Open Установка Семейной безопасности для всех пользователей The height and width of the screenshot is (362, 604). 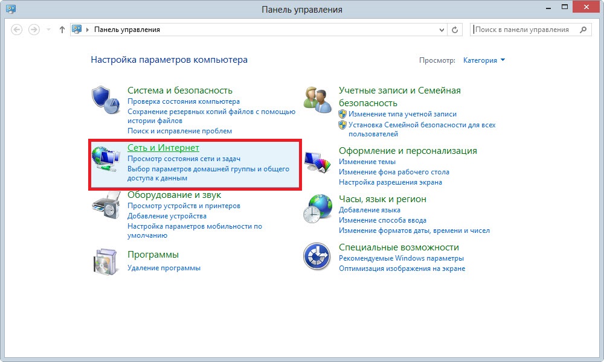[x=422, y=130]
